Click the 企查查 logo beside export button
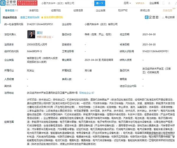 tap(152, 17)
